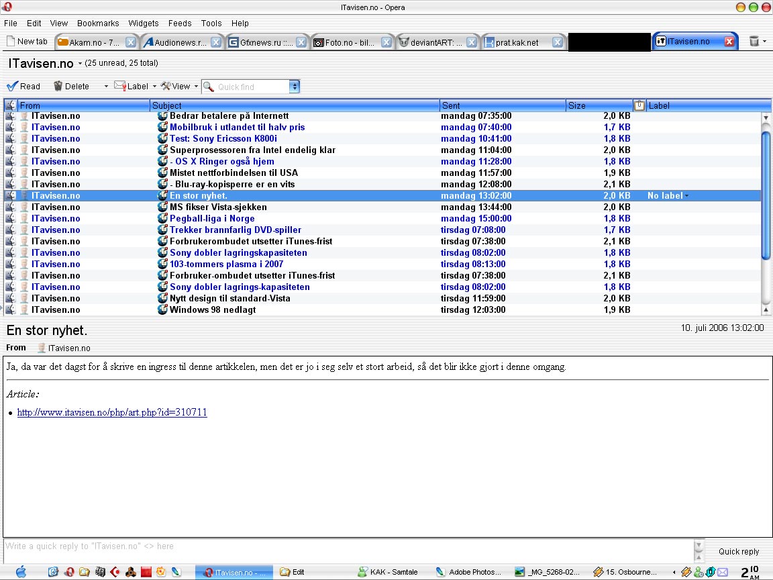Image resolution: width=773 pixels, height=580 pixels.
Task: Switch to Adobe Photoshop taskbar window
Action: click(x=468, y=572)
